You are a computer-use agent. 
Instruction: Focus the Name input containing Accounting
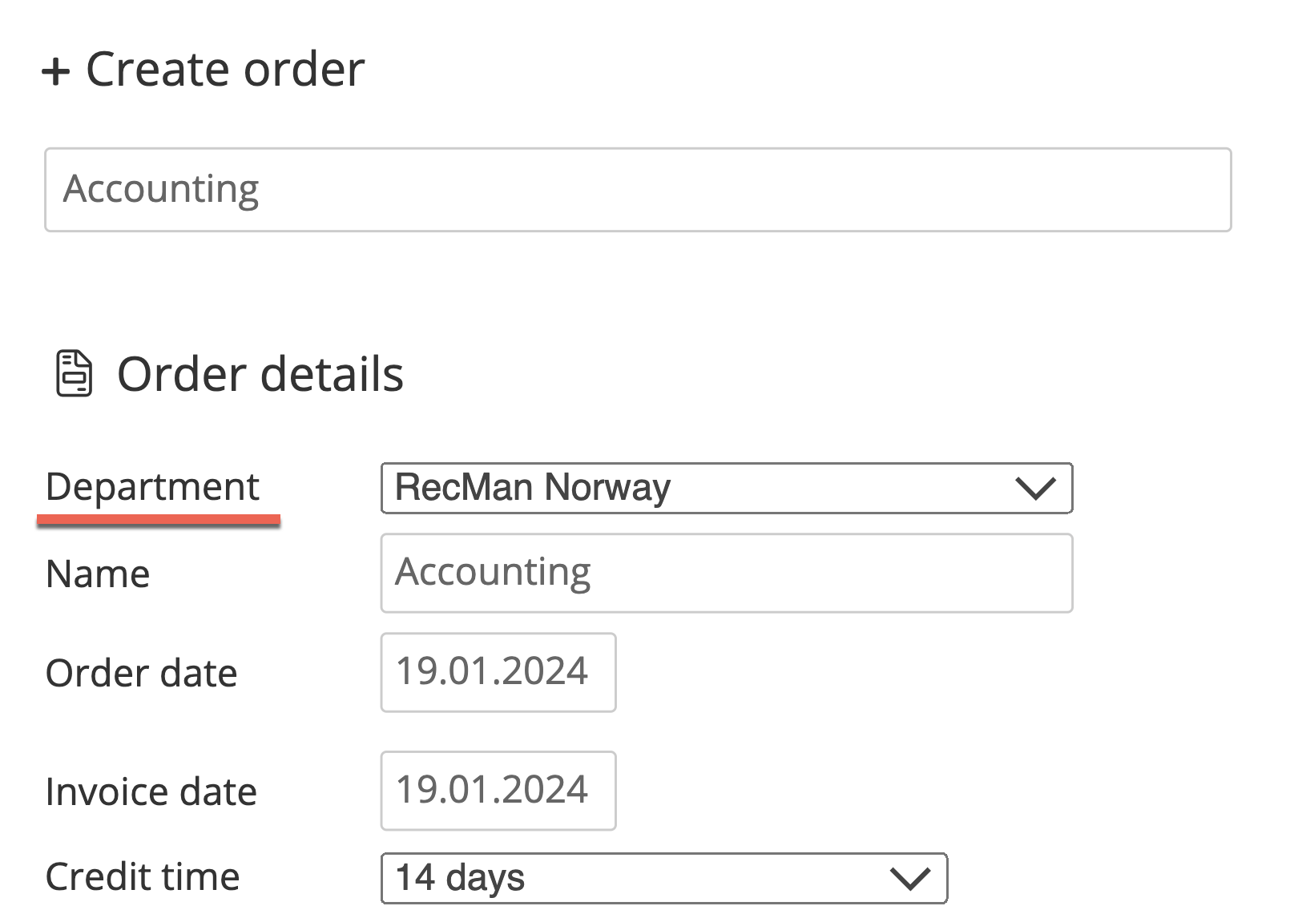725,574
